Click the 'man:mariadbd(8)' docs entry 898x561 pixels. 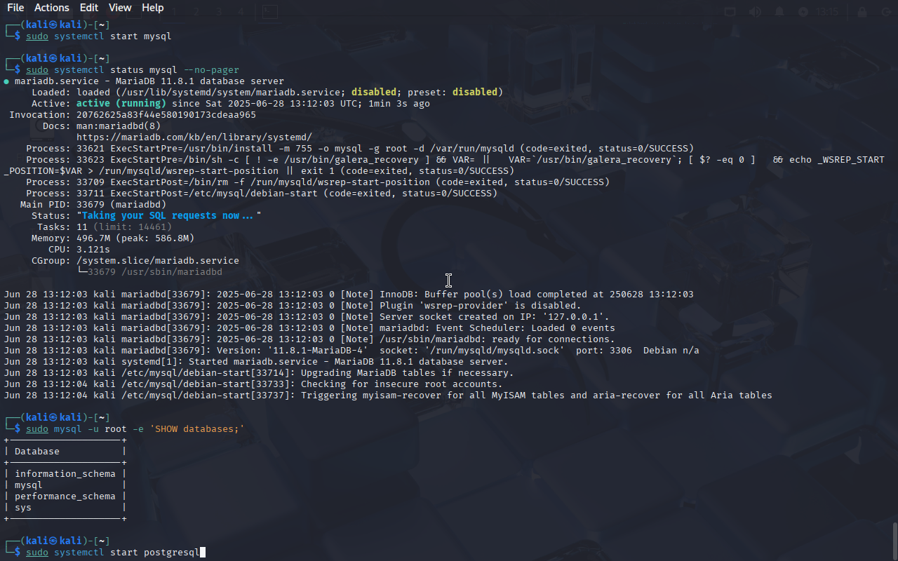[x=119, y=126]
